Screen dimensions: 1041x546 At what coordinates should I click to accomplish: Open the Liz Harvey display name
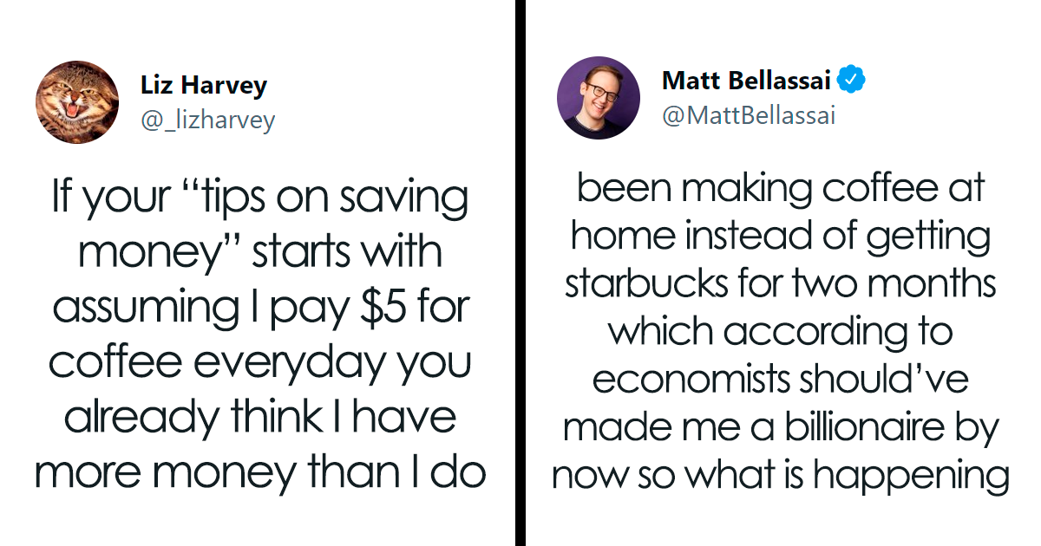coord(204,86)
